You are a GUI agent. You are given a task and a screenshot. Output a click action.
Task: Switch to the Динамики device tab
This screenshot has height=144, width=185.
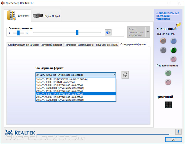(17, 16)
